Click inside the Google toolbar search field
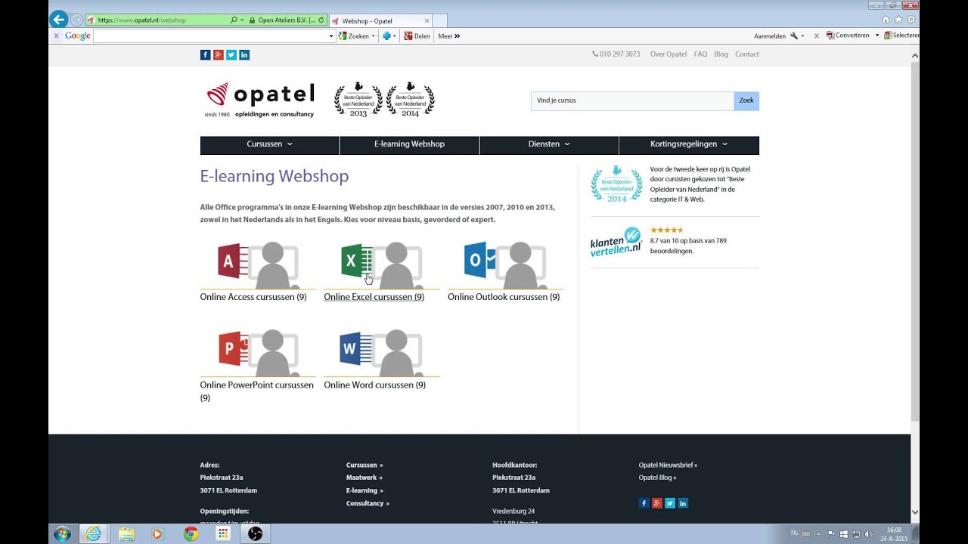Image resolution: width=968 pixels, height=544 pixels. pyautogui.click(x=210, y=36)
